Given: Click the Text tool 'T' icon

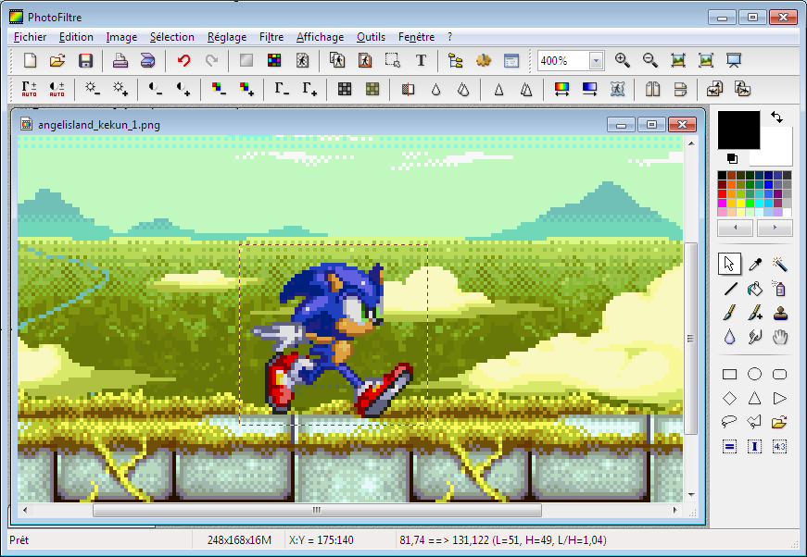Looking at the screenshot, I should (421, 61).
